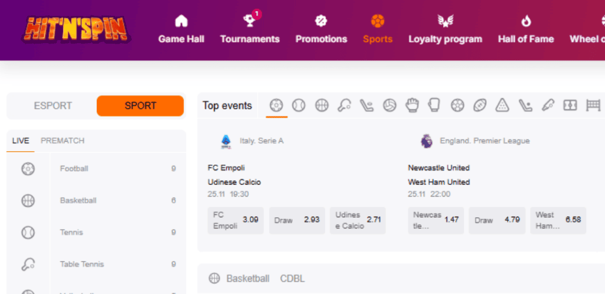Click the Hall of Fame flame icon
Image resolution: width=605 pixels, height=294 pixels.
point(526,21)
